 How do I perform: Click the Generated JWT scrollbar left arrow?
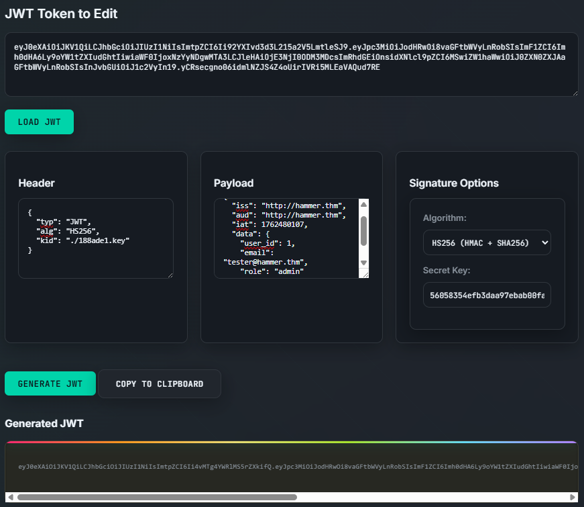click(x=10, y=498)
